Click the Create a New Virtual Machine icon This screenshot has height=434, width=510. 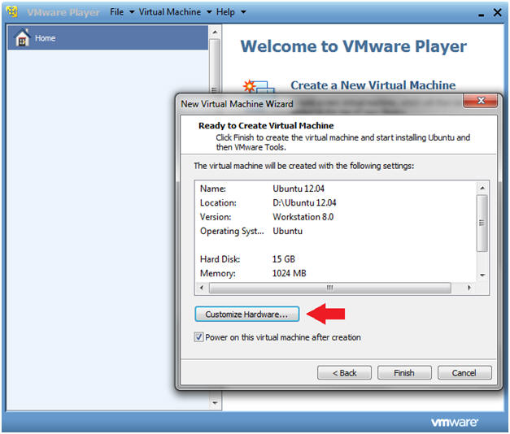pyautogui.click(x=258, y=86)
